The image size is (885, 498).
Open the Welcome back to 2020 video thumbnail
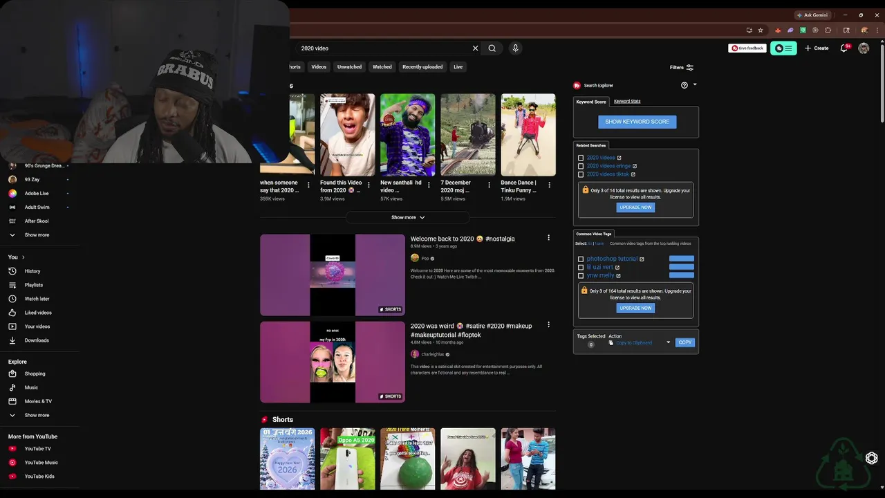333,275
